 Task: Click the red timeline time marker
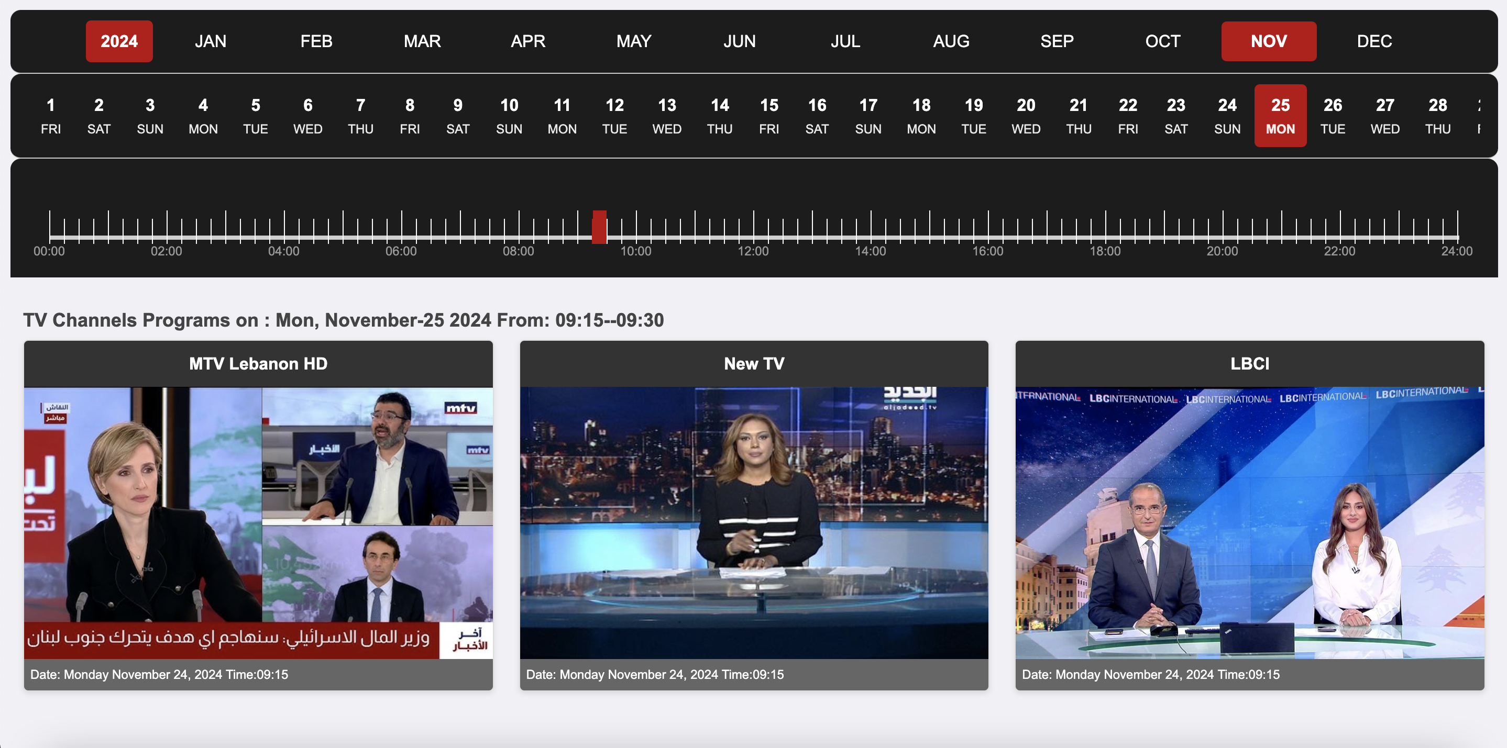(599, 227)
